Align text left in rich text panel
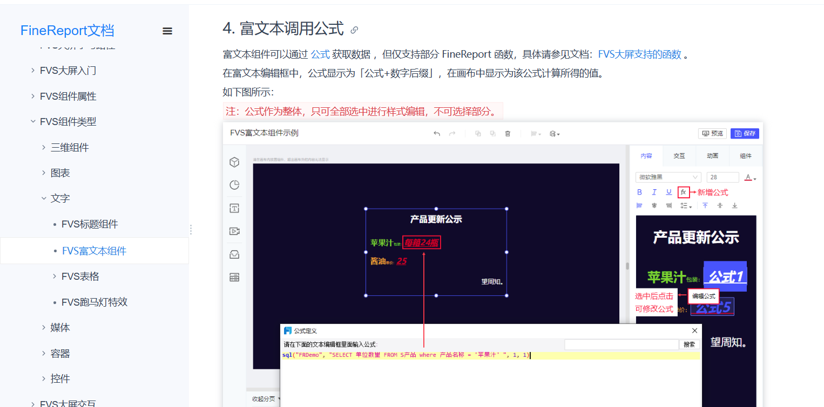The width and height of the screenshot is (824, 407). (x=640, y=205)
